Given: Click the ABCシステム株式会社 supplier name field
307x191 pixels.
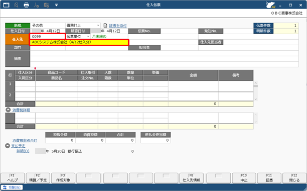Looking at the screenshot, I should (79, 42).
